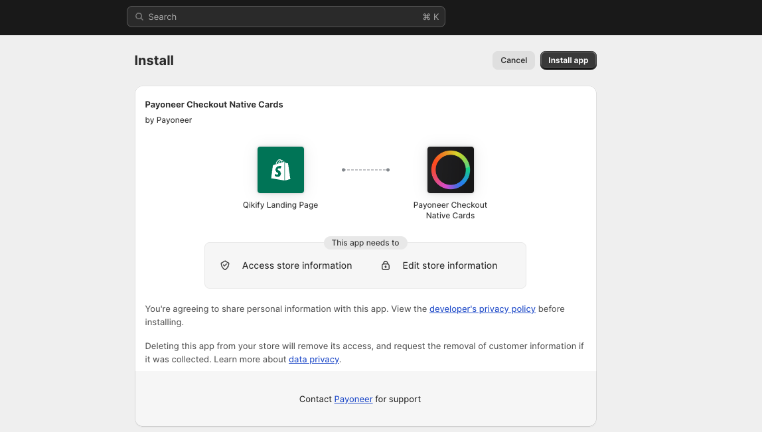The image size is (762, 432).
Task: Click the Payoneer Checkout Native Cards label under the app icon
Action: pyautogui.click(x=451, y=210)
